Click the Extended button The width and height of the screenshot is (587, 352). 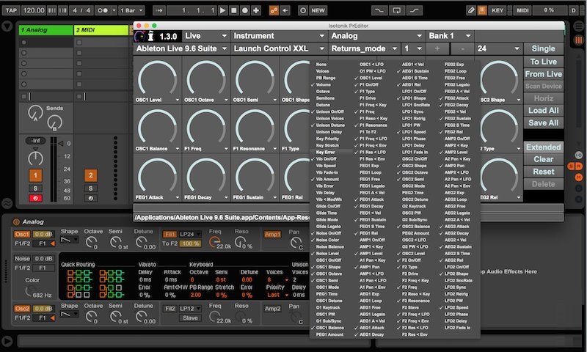pyautogui.click(x=543, y=147)
